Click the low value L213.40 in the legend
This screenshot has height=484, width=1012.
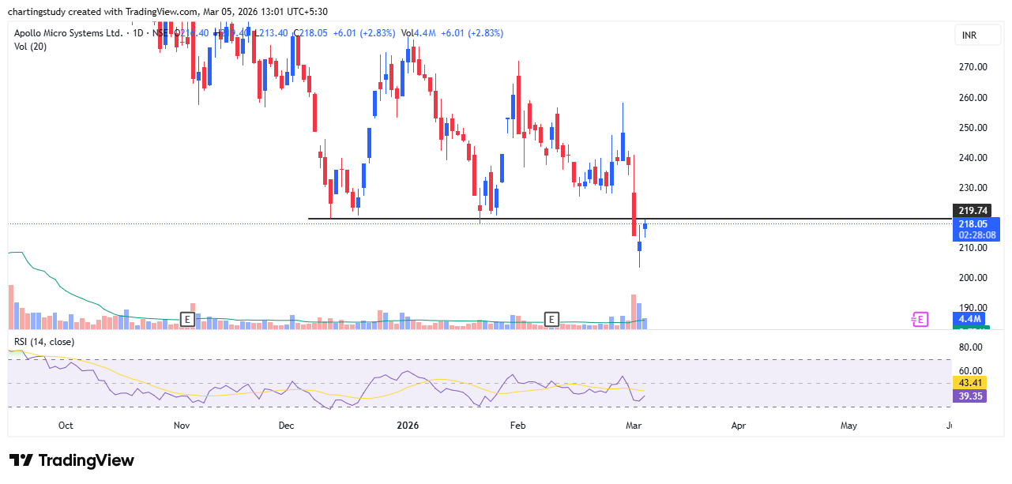(x=271, y=33)
